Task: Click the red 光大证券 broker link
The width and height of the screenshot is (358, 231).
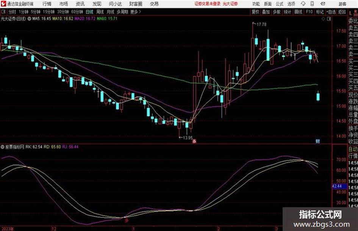Action: tap(230, 4)
